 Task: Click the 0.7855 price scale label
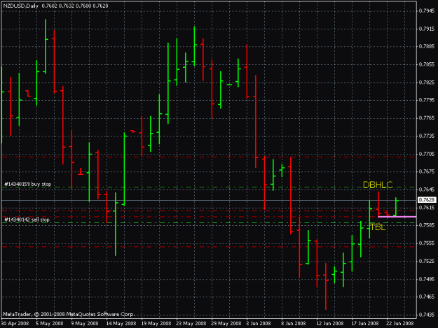point(427,64)
